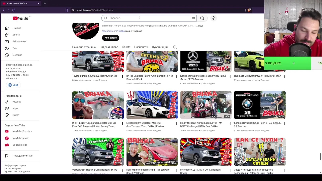Viewport: 322px width, 181px height.
Task: Open options menu for Mercedes GLE AMG Coupe video
Action: pos(230,170)
